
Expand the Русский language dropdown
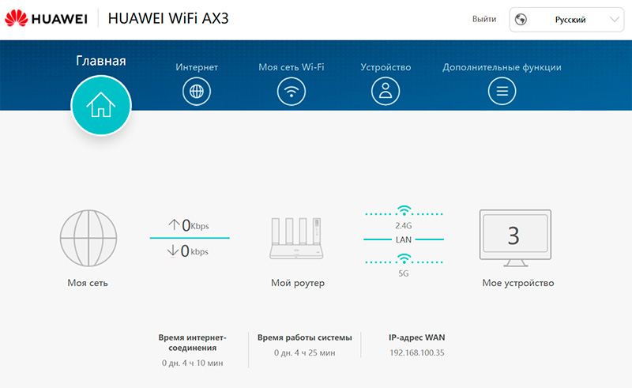(x=566, y=19)
